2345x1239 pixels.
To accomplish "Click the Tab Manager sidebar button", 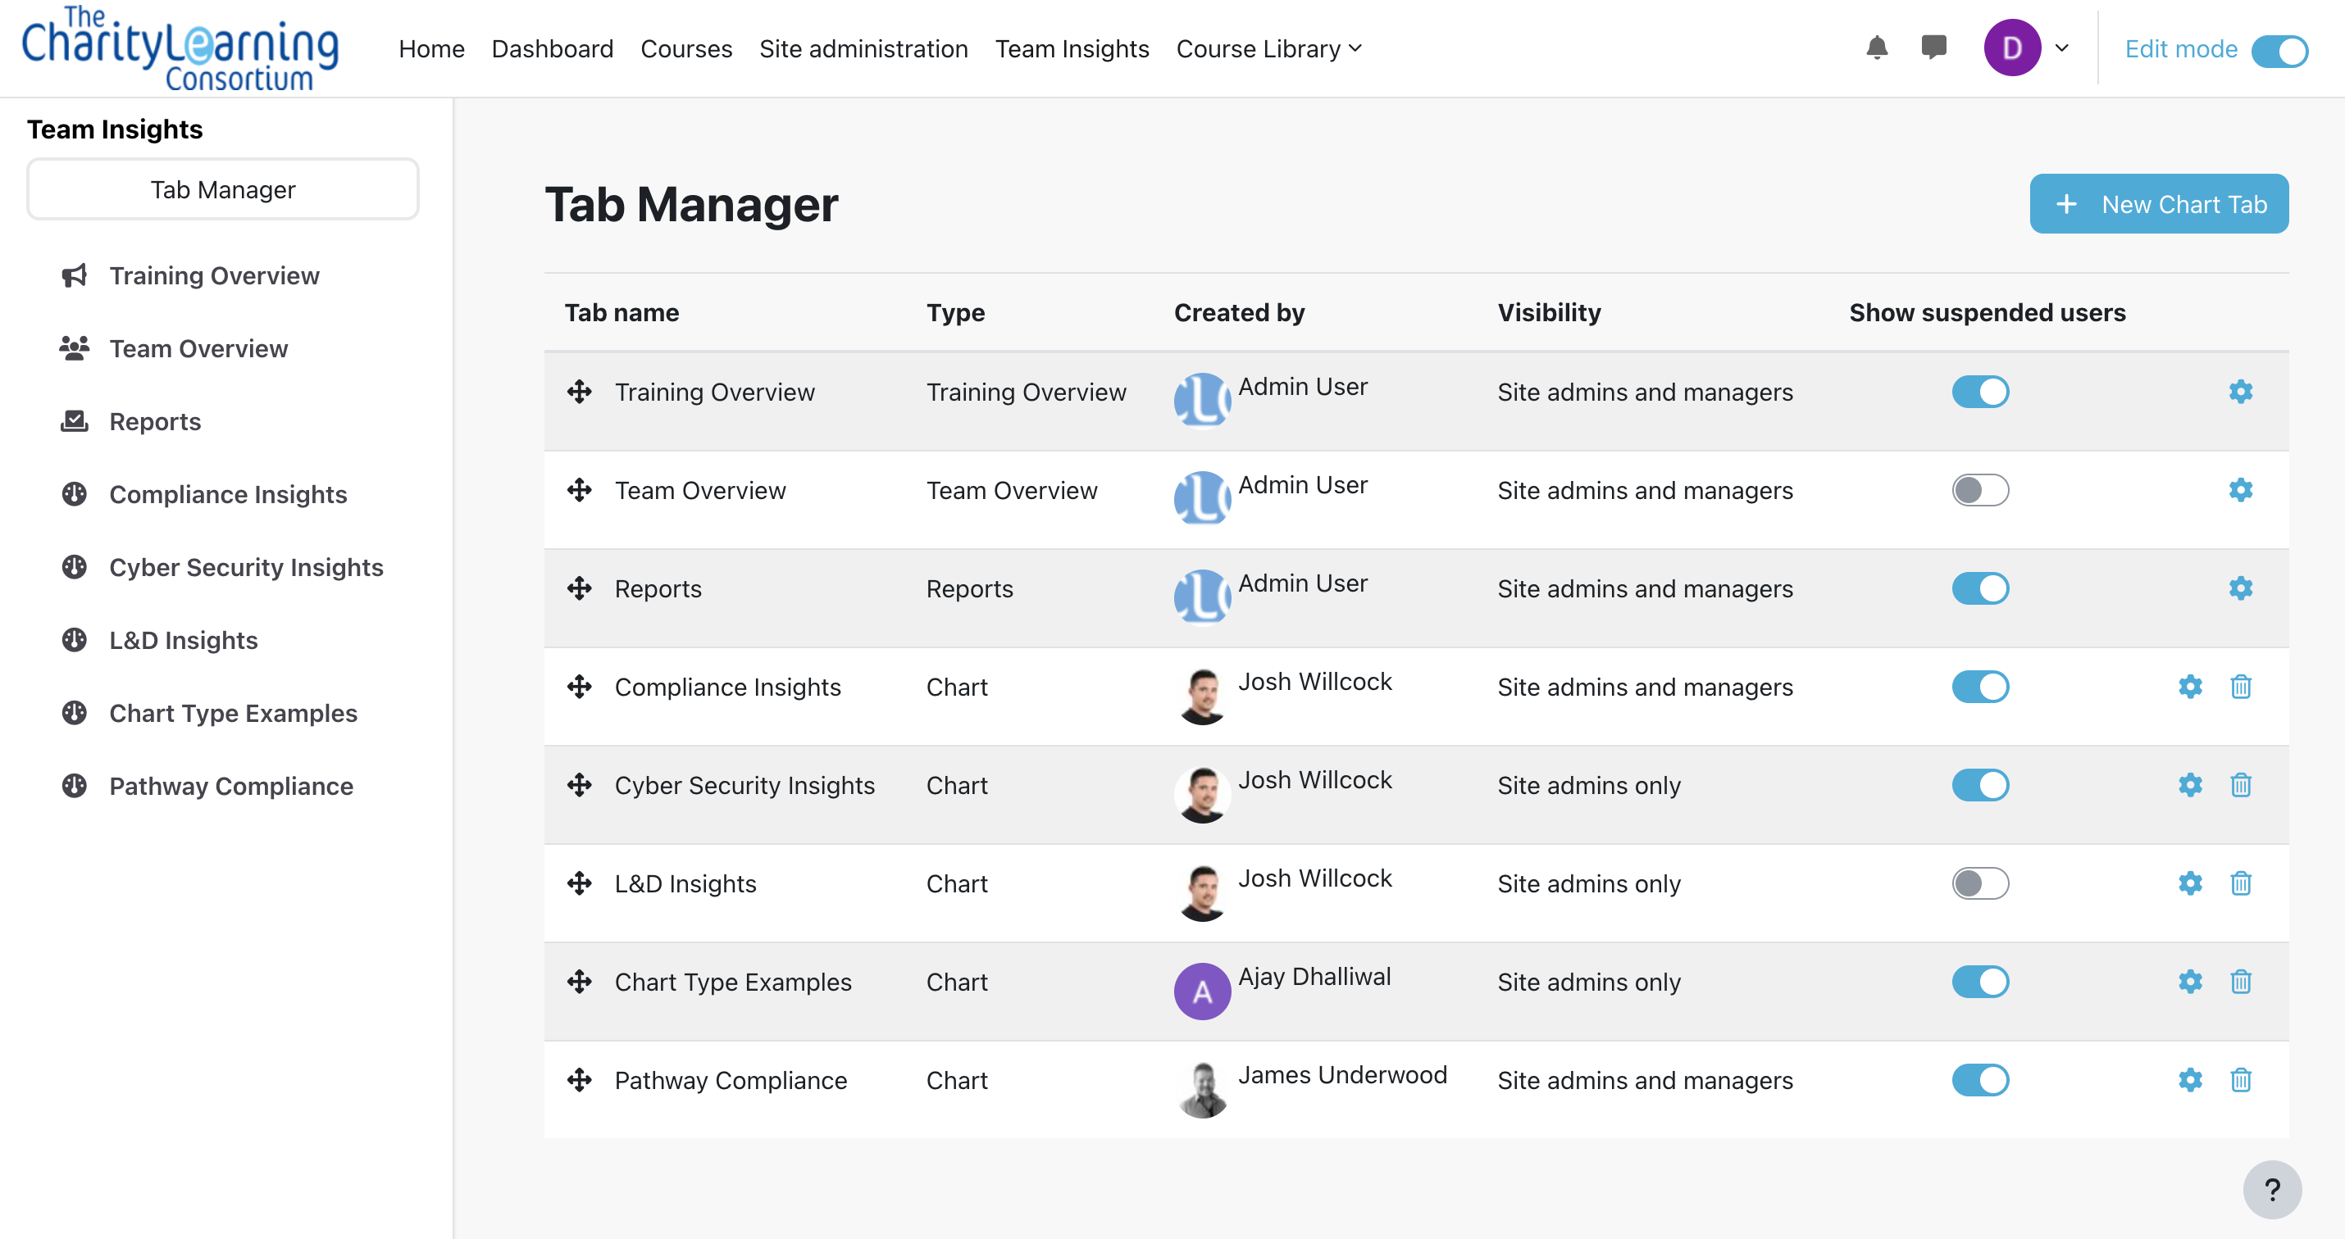I will click(x=222, y=189).
